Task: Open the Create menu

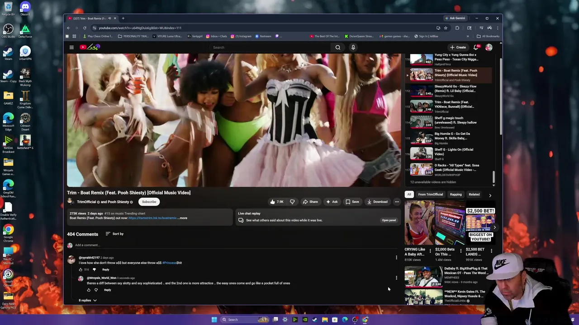Action: coord(458,47)
